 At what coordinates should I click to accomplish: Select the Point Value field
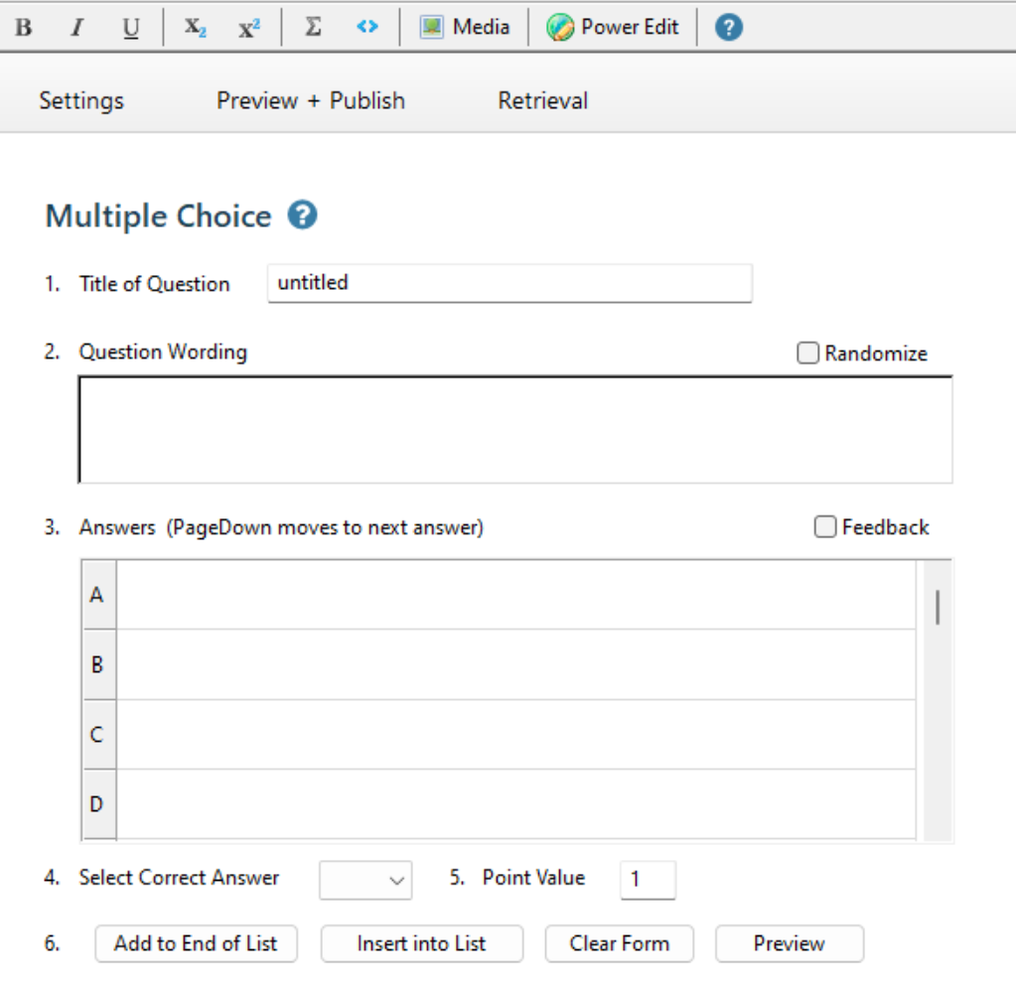pyautogui.click(x=648, y=880)
